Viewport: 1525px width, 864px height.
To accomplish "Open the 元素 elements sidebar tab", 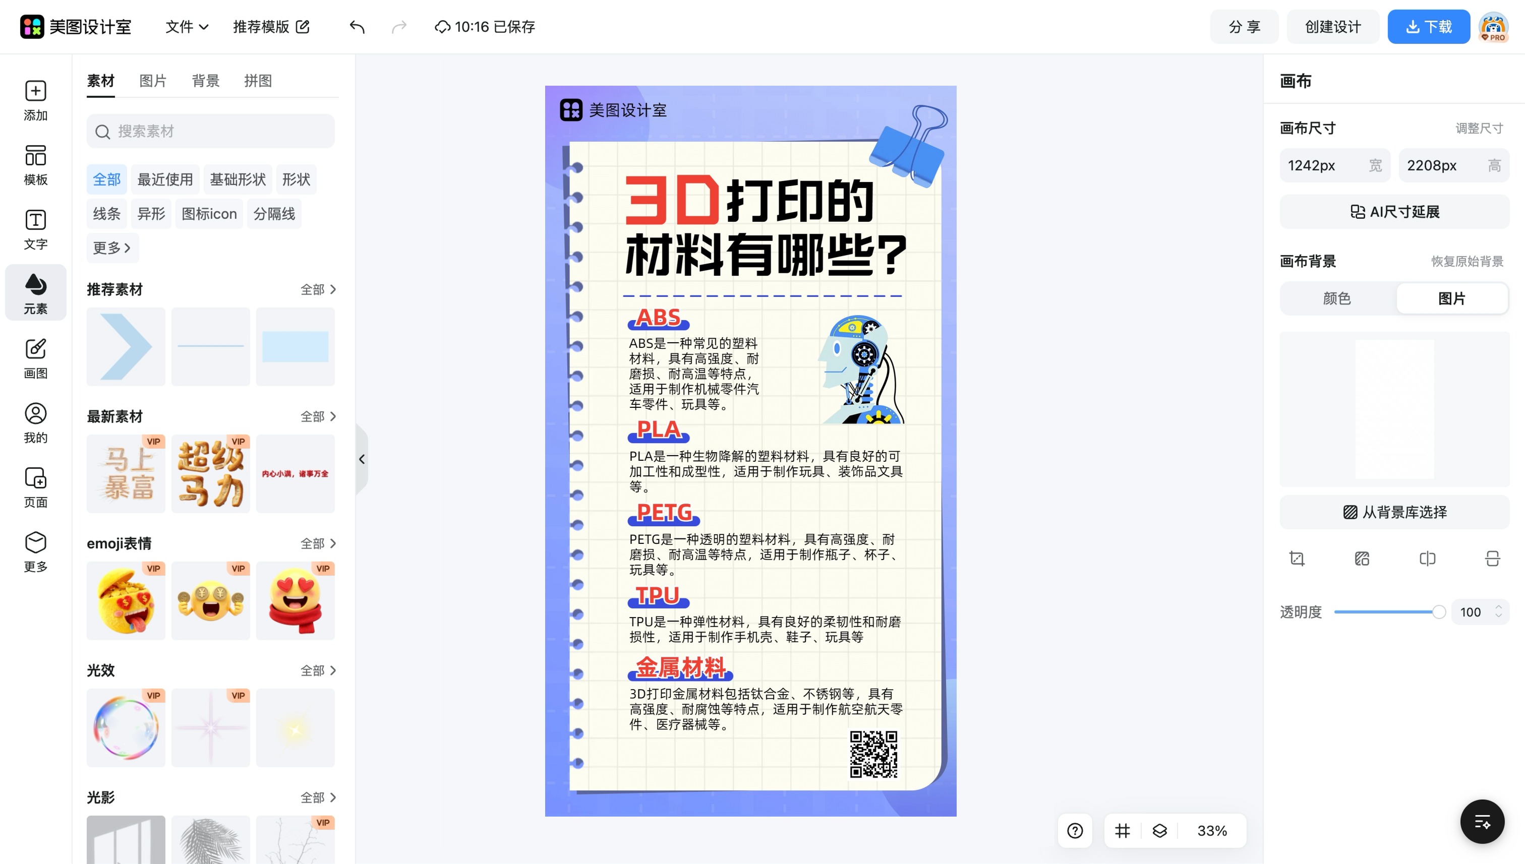I will point(36,292).
